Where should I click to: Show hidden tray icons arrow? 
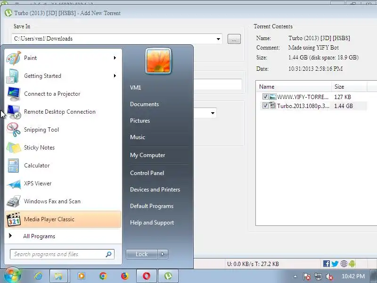(x=295, y=277)
